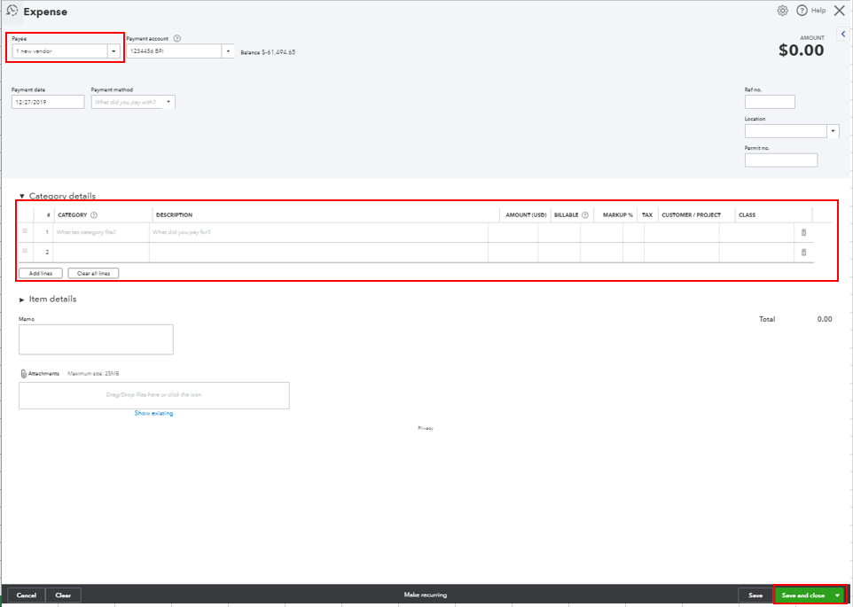Click the Memo text box

pyautogui.click(x=96, y=339)
